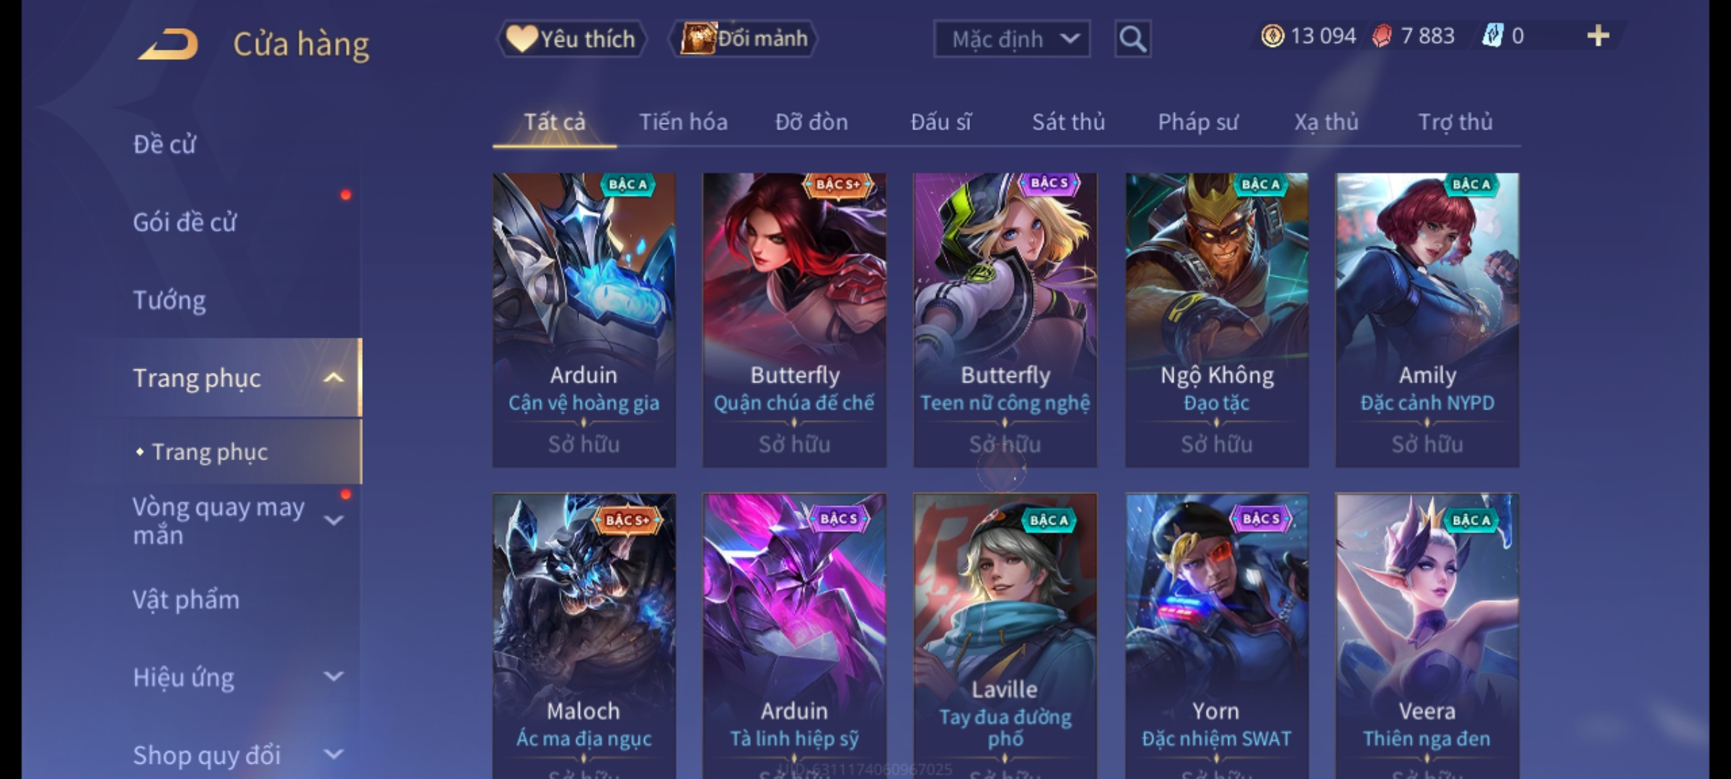Tap the back arrow icon
Image resolution: width=1731 pixels, height=779 pixels.
pyautogui.click(x=169, y=44)
